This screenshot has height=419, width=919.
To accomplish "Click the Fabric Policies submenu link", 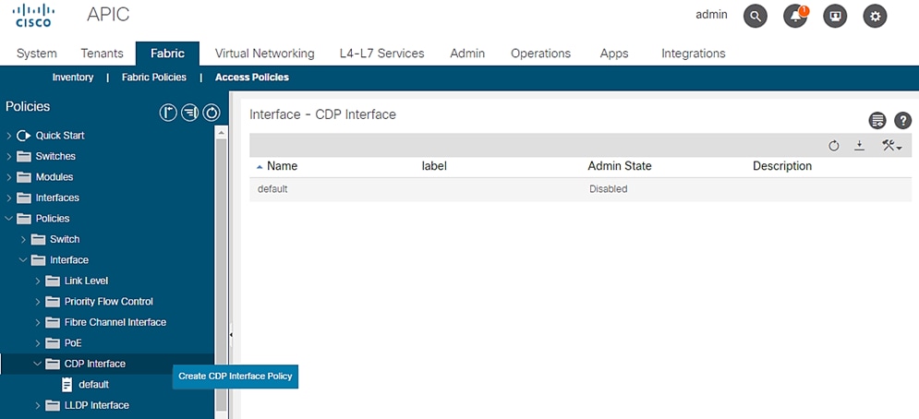I will [x=153, y=78].
